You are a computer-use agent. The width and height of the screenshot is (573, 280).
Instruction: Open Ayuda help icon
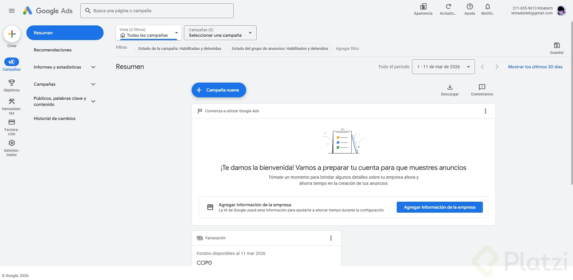click(470, 6)
